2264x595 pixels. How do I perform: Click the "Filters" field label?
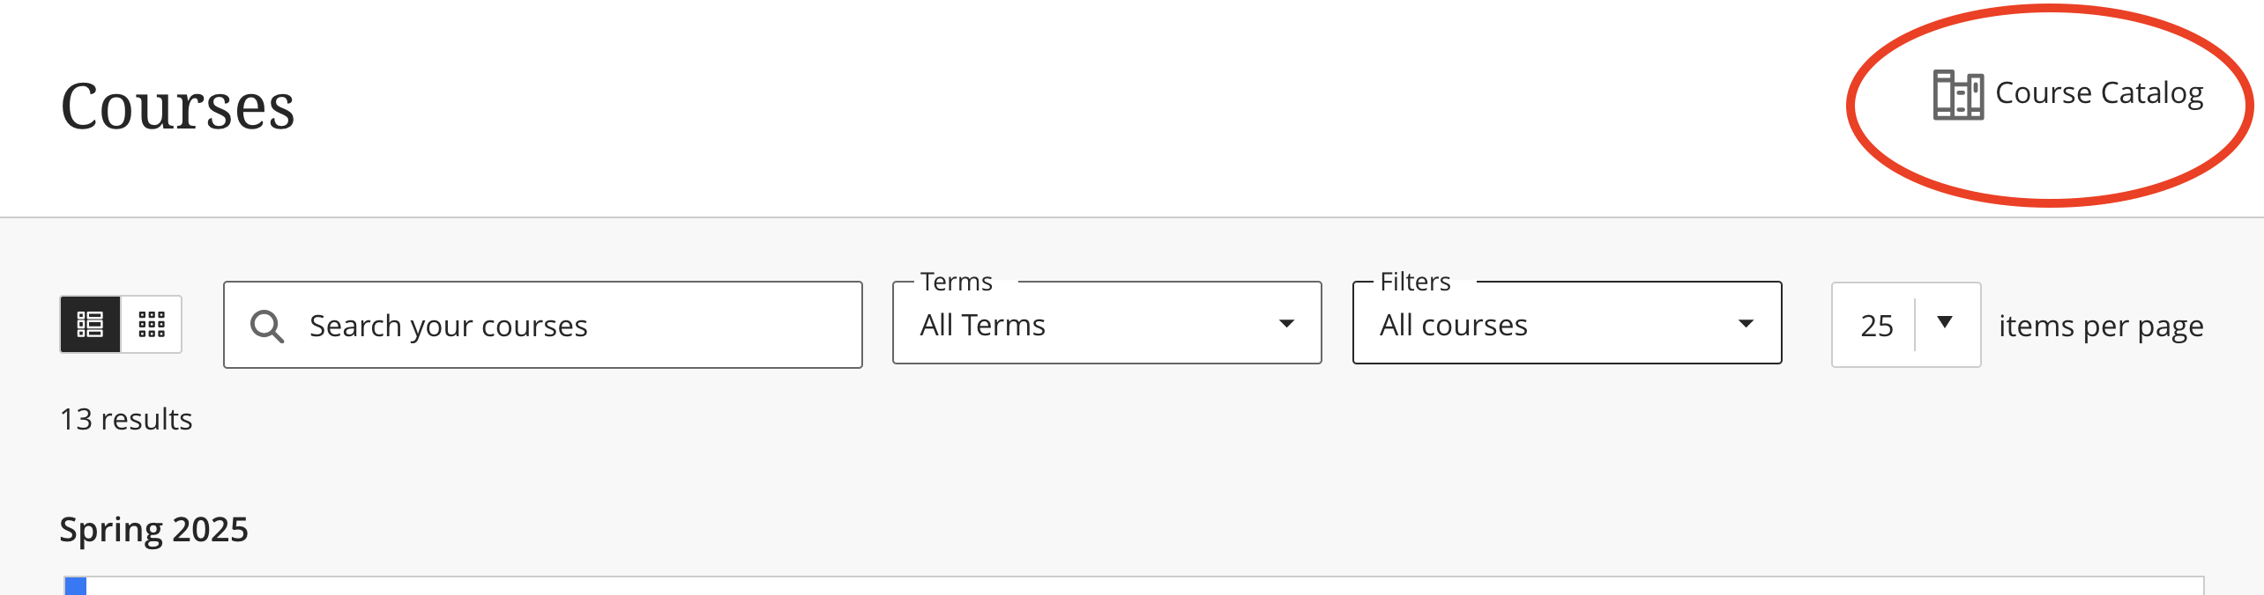[x=1415, y=282]
